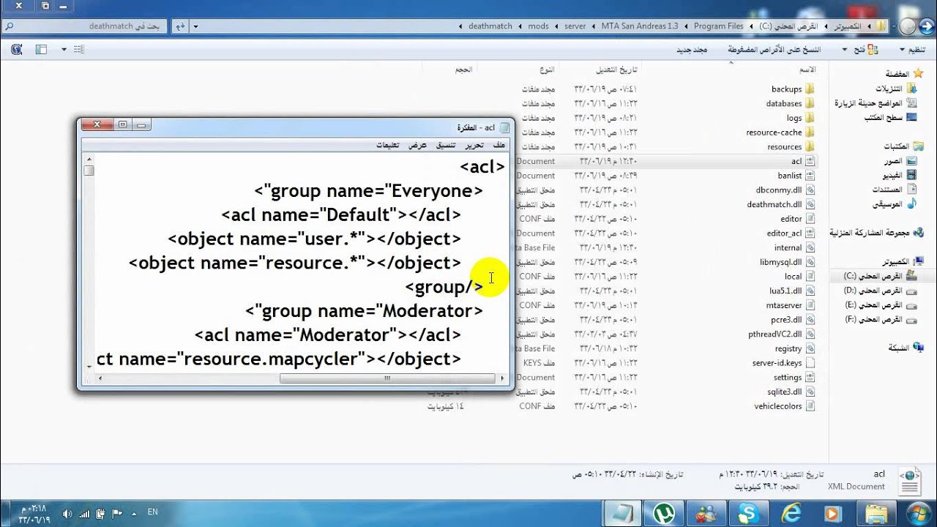The image size is (937, 527).
Task: Open Notepad عرض (View) menu
Action: pos(417,145)
